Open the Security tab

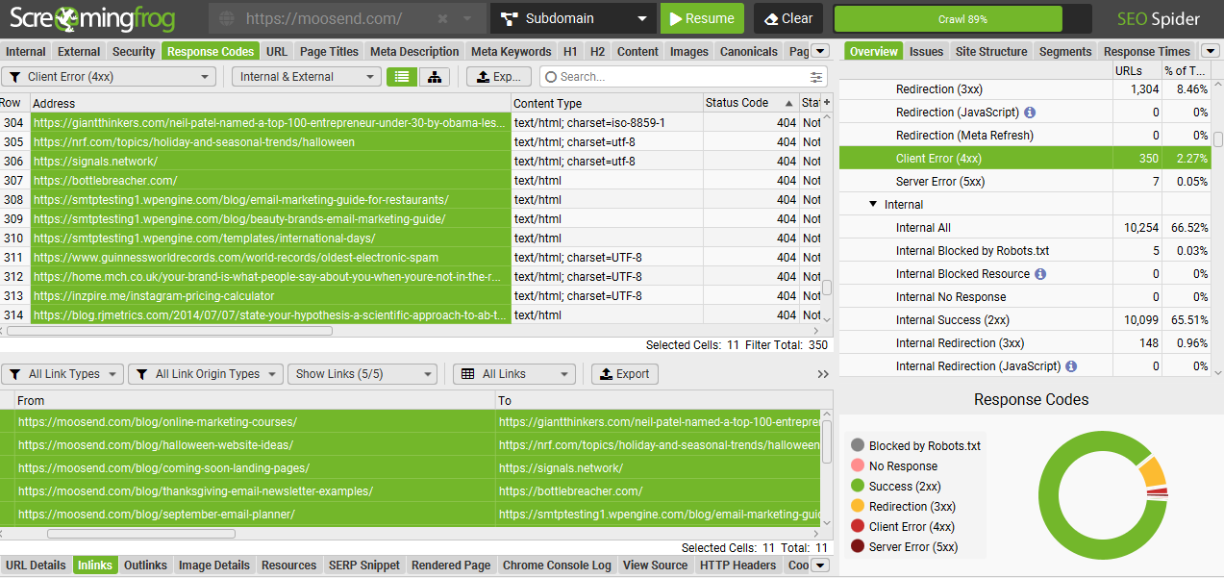point(134,52)
